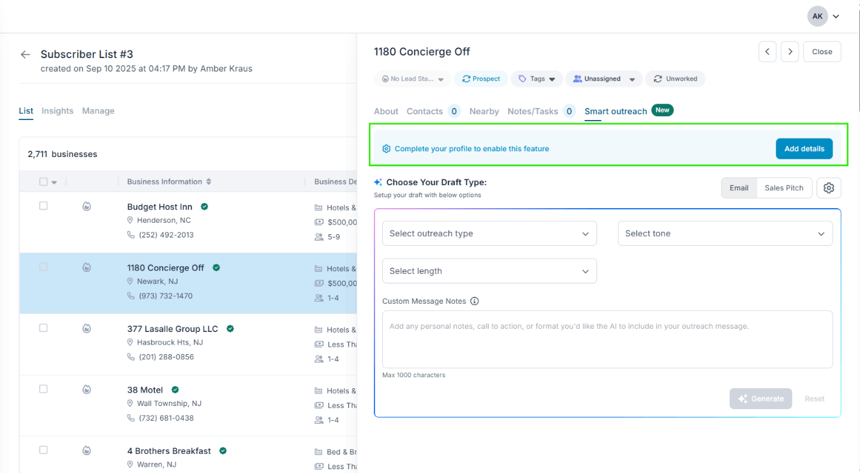Viewport: 860px width, 473px height.
Task: Click the Add details button
Action: [804, 149]
